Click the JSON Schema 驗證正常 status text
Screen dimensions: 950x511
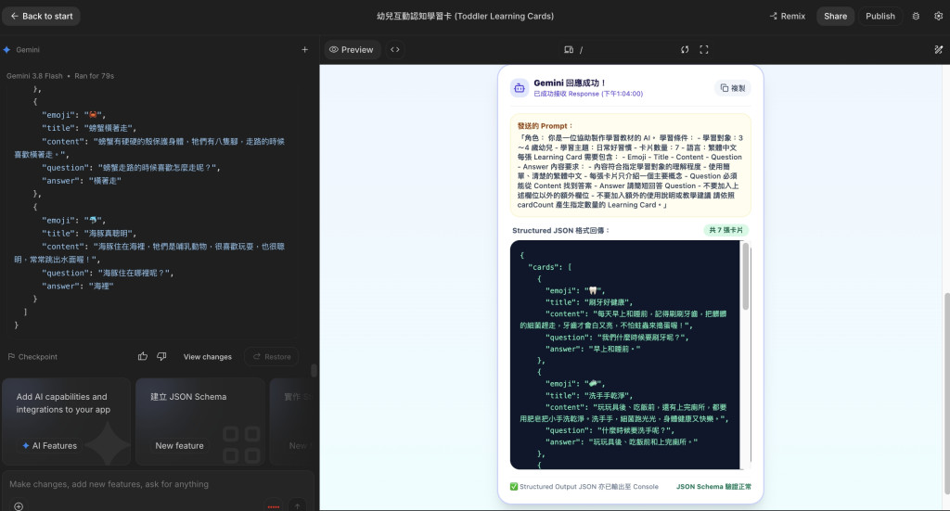pyautogui.click(x=713, y=486)
